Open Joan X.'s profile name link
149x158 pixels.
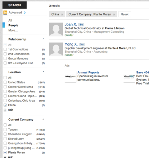(x=71, y=24)
